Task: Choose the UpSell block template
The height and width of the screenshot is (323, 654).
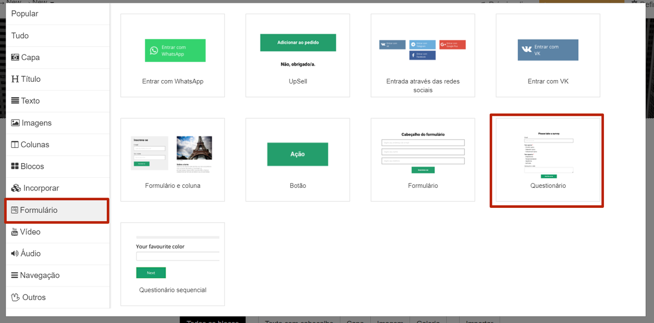Action: 297,56
